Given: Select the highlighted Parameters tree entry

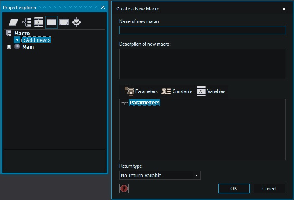Looking at the screenshot, I should point(144,103).
